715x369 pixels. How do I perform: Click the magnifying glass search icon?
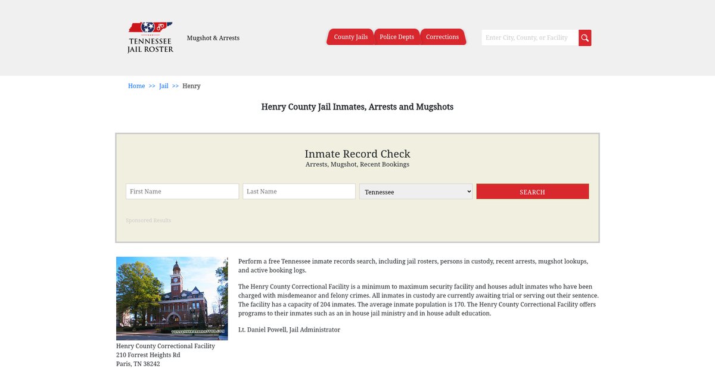585,38
